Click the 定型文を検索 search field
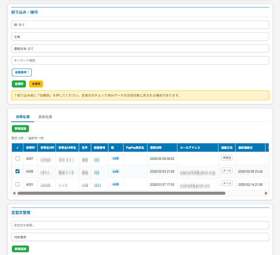The height and width of the screenshot is (255, 280). [x=140, y=225]
